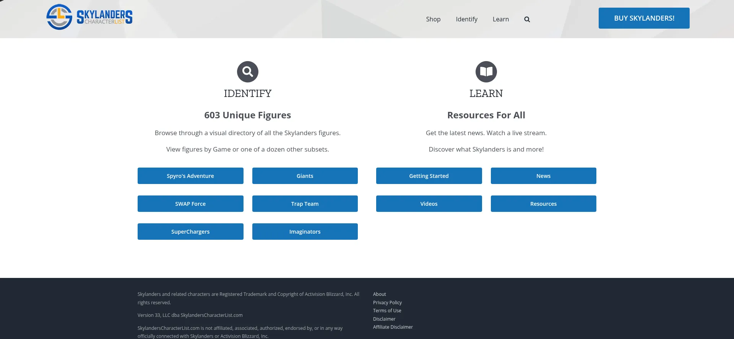This screenshot has width=734, height=339.
Task: Click 'Version 33, LLC dba SkylandersCharacterList.com' text
Action: [190, 315]
